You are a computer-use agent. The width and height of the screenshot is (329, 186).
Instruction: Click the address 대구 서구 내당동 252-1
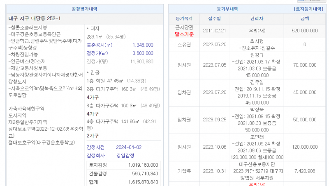(35, 19)
